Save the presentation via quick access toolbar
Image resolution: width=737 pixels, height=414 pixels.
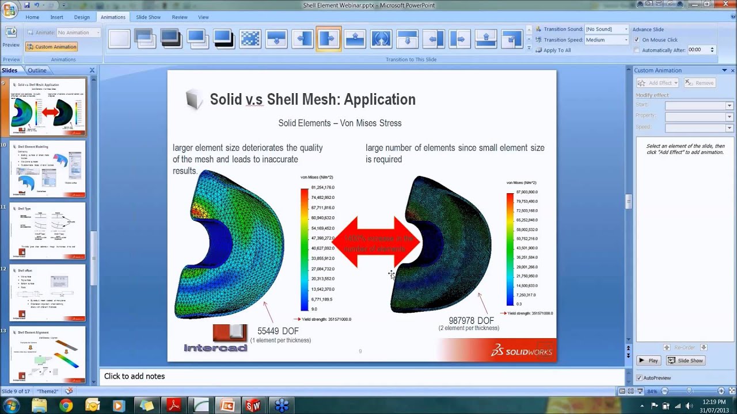[26, 5]
